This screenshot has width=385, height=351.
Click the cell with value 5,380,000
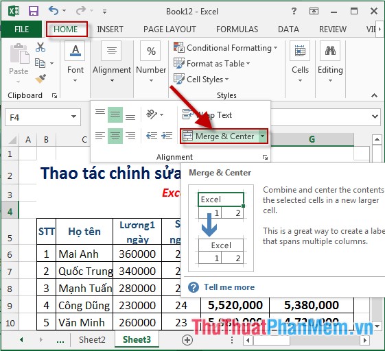tap(312, 305)
